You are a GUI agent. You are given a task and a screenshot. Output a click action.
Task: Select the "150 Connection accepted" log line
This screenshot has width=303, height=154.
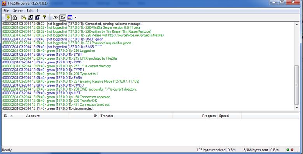point(56,97)
